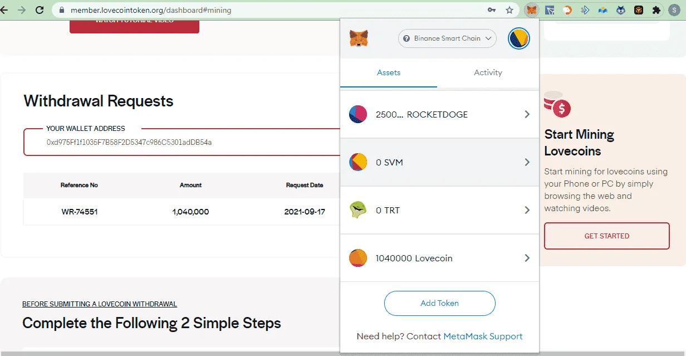Click the YOUR WALLET ADDRESS label
686x356 pixels.
tap(86, 128)
